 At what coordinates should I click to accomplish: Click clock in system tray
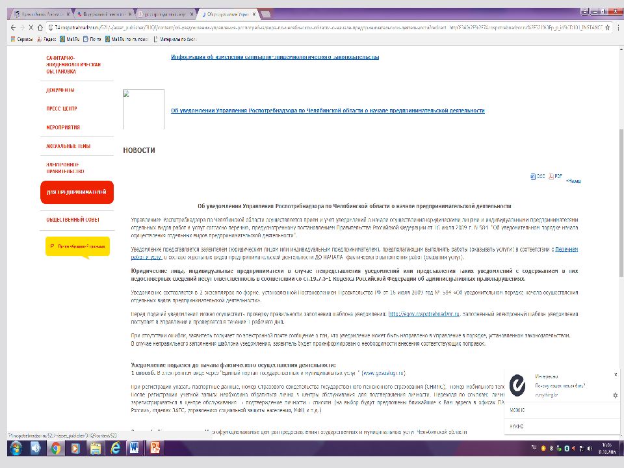(607, 448)
